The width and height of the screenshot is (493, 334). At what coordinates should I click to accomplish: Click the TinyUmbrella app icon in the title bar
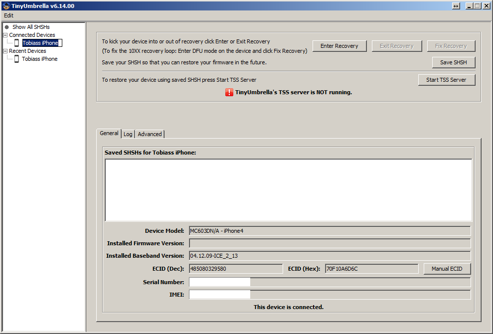(6, 5)
